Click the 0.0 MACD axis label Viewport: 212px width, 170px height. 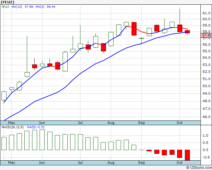(x=205, y=150)
